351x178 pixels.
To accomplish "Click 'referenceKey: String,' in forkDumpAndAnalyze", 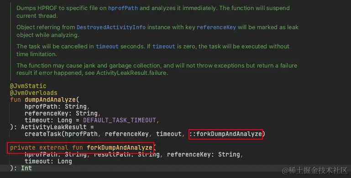I will [205, 154].
